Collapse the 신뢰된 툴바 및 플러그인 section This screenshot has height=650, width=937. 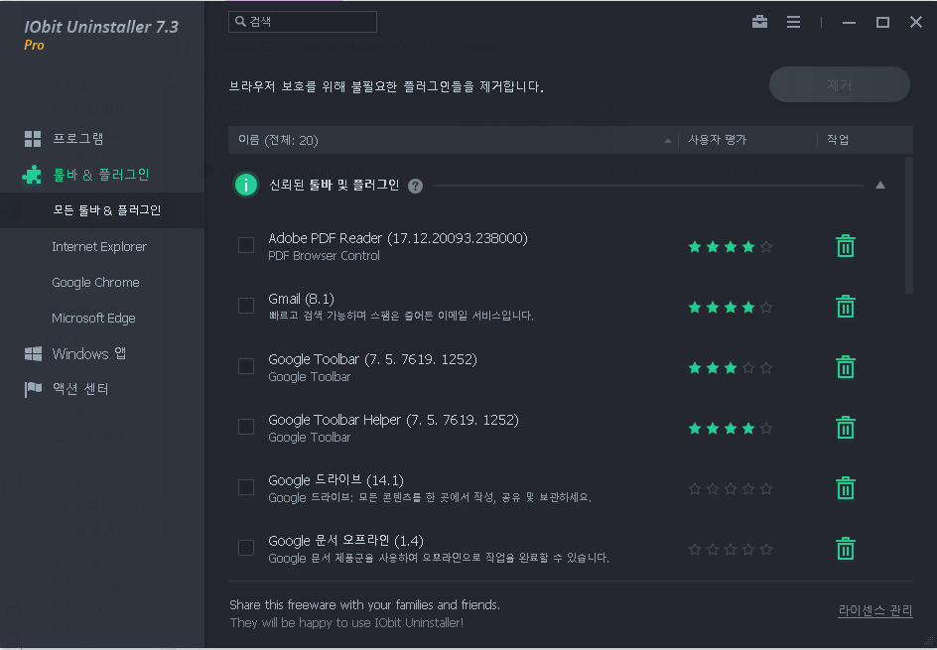click(x=880, y=186)
